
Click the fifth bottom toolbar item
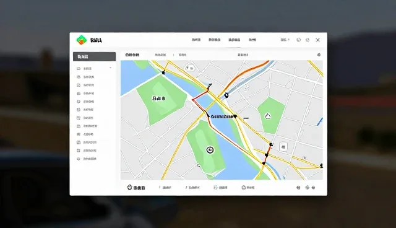pos(248,188)
